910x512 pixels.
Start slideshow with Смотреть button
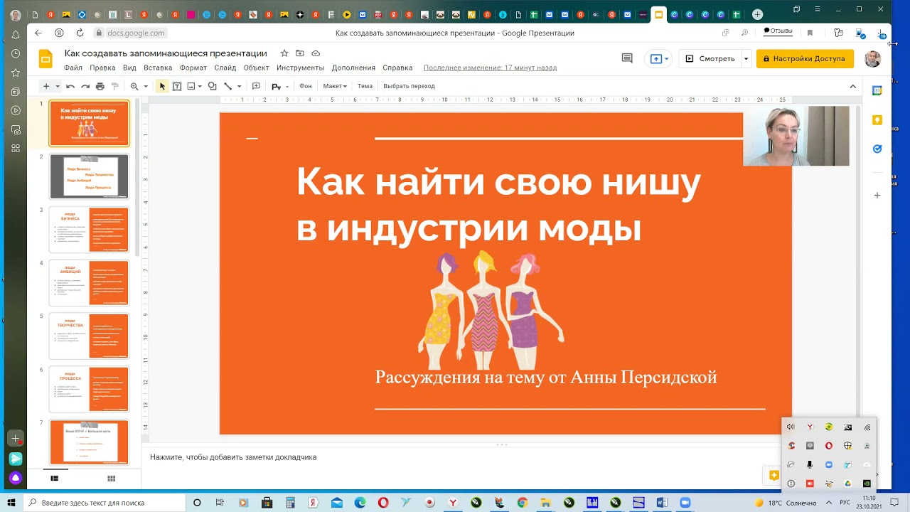coord(710,58)
